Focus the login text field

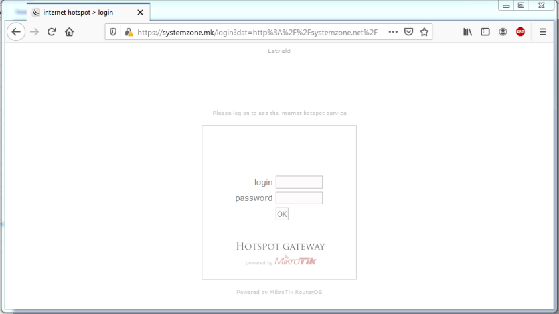[x=299, y=182]
